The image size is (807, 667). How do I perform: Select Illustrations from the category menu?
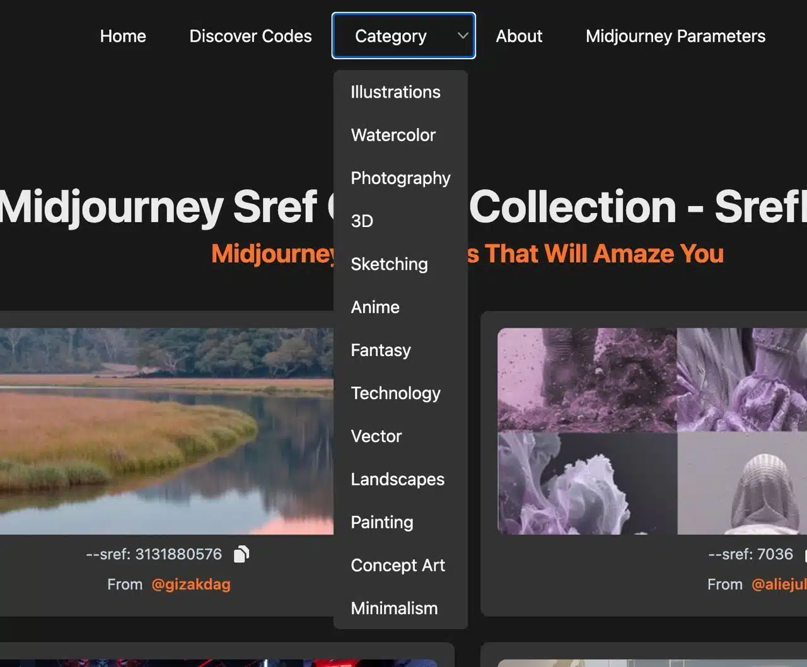pyautogui.click(x=395, y=92)
